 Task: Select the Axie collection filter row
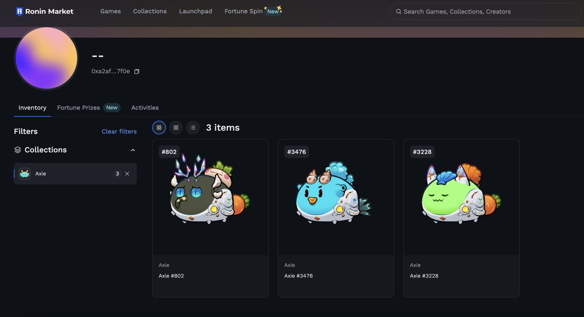pos(75,173)
